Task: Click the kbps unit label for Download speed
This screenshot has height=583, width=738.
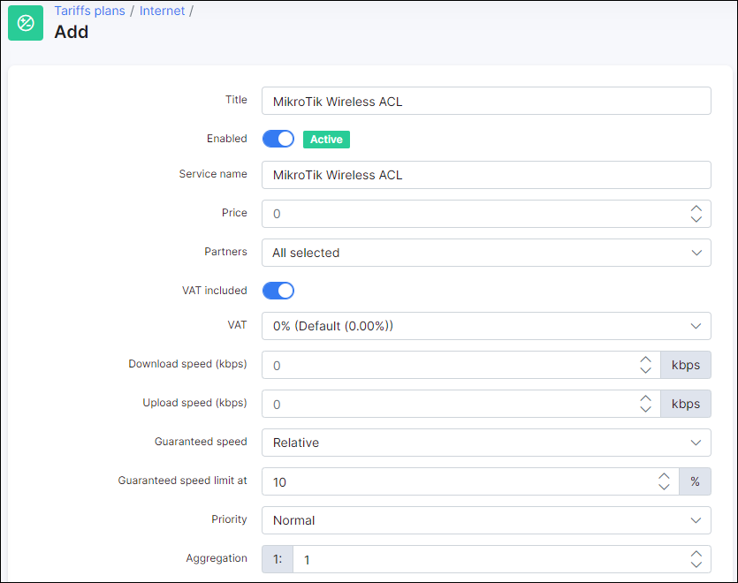Action: (686, 365)
